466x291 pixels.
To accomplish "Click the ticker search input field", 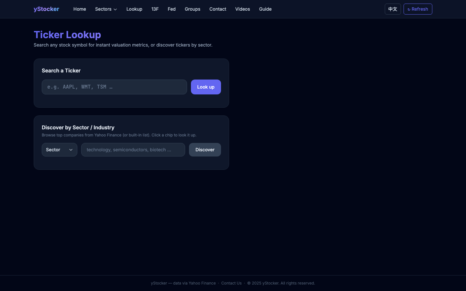I will tap(114, 87).
